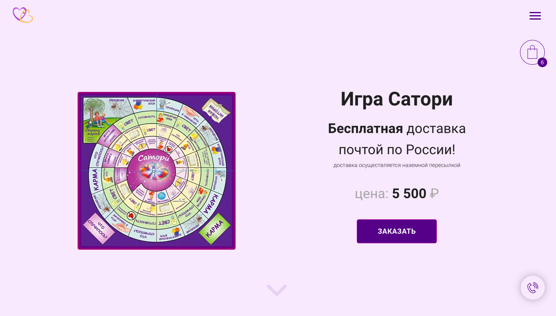Click the ЗАКАЗАТЬ order button

point(397,231)
